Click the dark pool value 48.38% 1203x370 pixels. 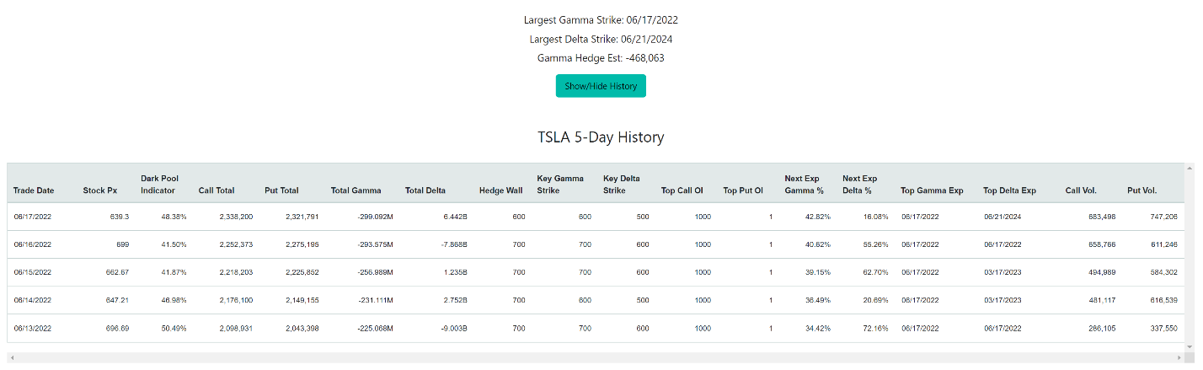click(174, 217)
